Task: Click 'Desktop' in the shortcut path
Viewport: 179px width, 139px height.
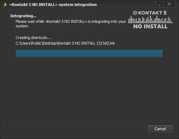Action: pyautogui.click(x=49, y=43)
